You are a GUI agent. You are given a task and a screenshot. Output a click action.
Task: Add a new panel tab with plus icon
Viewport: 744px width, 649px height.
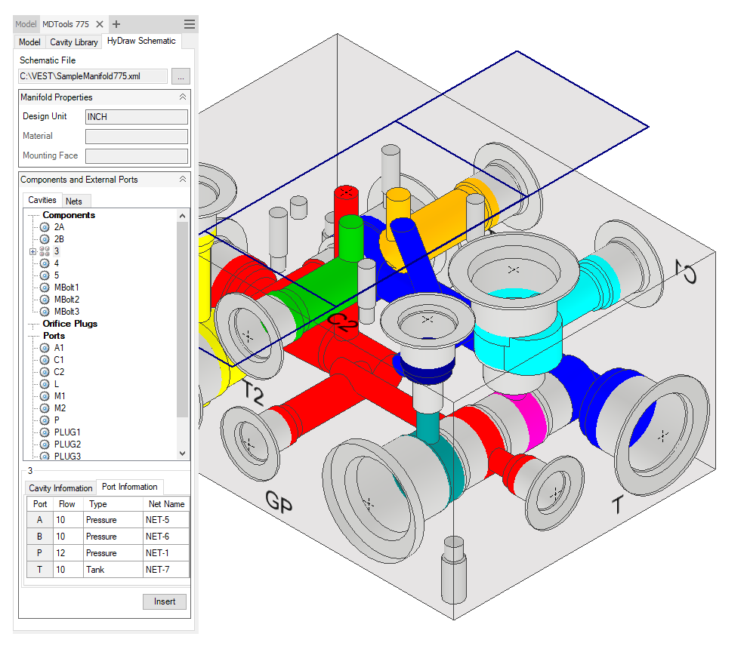tap(116, 24)
